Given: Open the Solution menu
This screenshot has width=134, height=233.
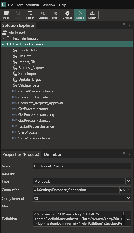Looking at the screenshot, I should (x=32, y=5).
